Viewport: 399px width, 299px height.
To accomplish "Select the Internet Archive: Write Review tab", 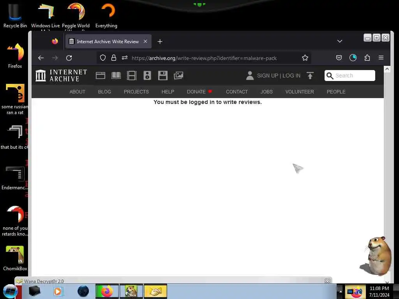I will coord(108,41).
